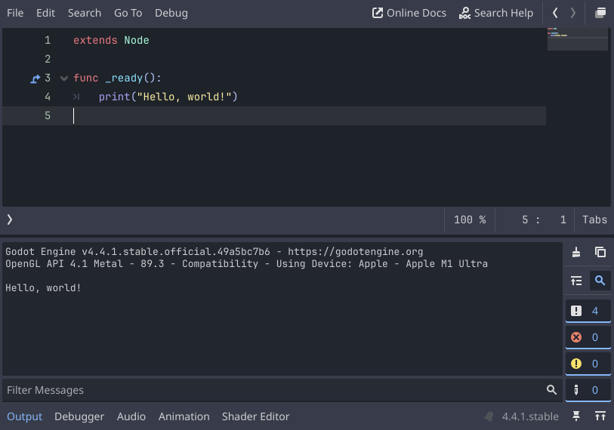Click the collapse duplicate messages icon
614x430 pixels.
576,281
